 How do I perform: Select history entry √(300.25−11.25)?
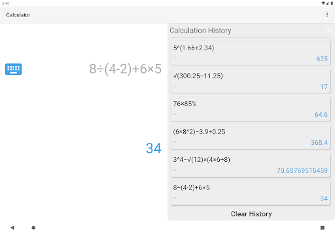(251, 81)
